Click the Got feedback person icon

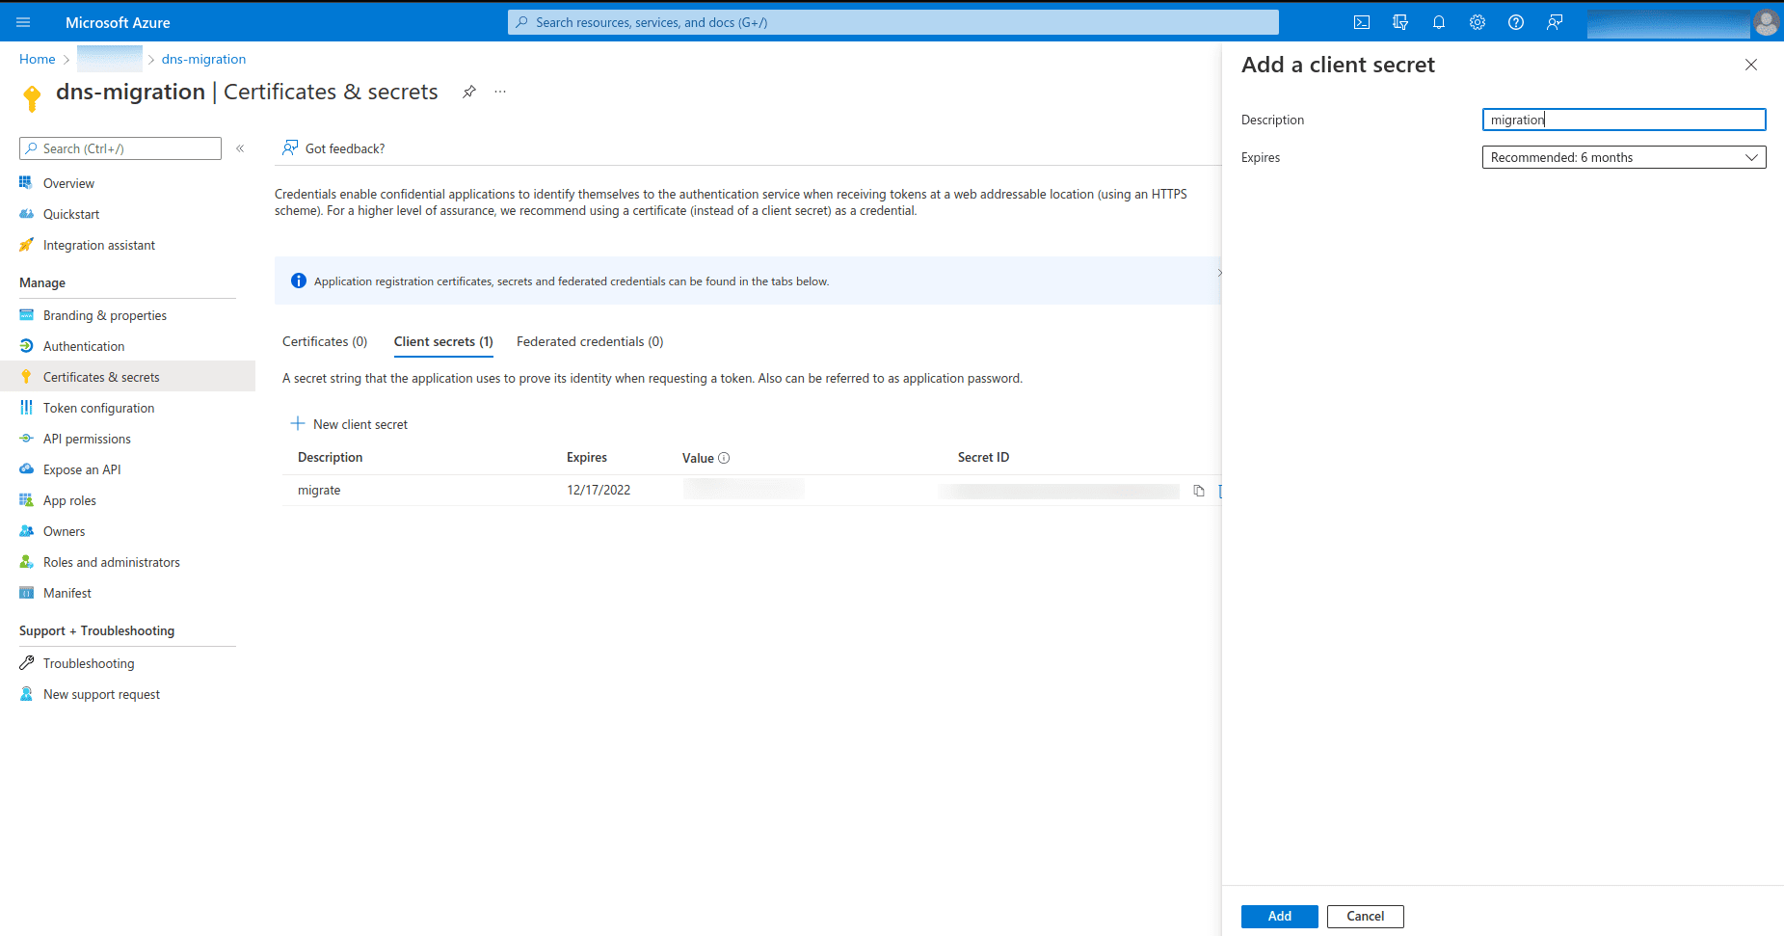(x=290, y=147)
